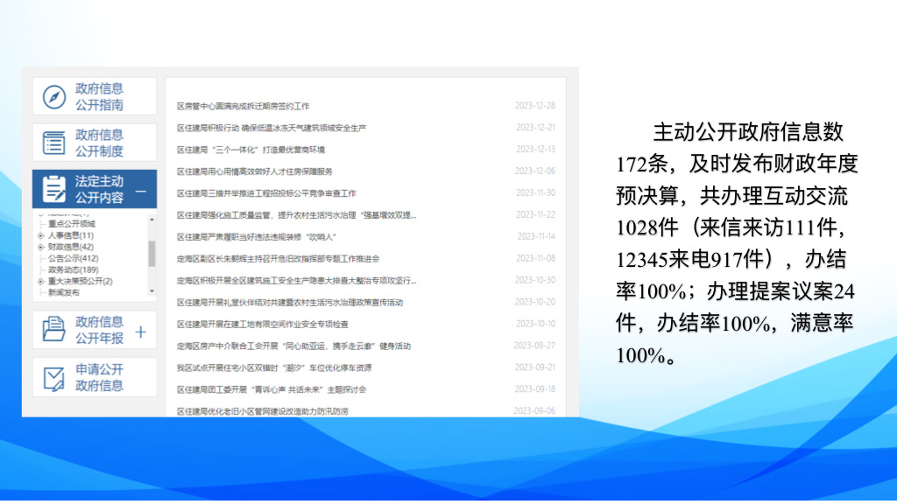Open article 区房管中心圆满完成拆迁期房签约工作

[x=243, y=106]
